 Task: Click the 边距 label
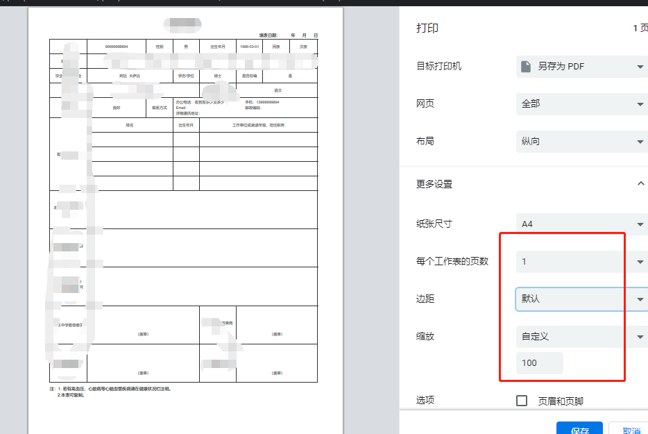(x=425, y=299)
